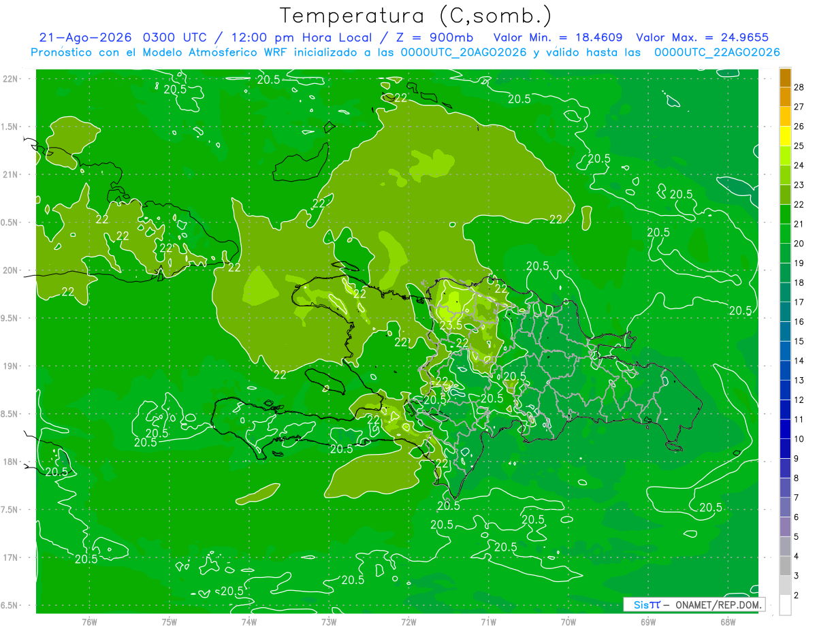Click the '68W' longitude axis label
817x631 pixels.
point(728,621)
